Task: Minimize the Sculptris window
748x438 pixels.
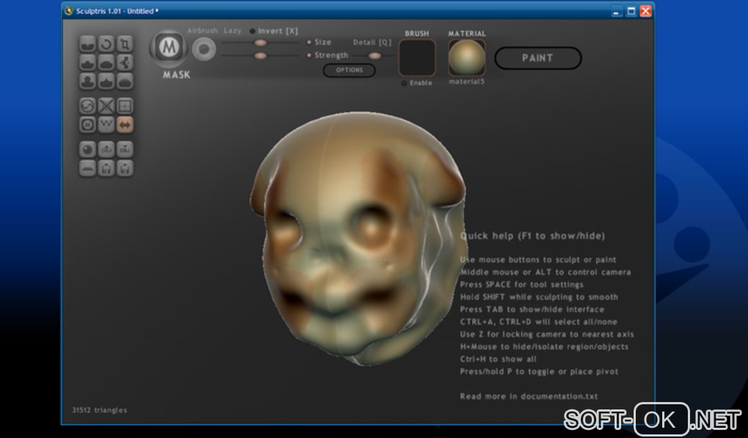Action: [616, 11]
